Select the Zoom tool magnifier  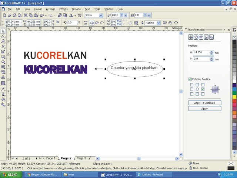click(x=3, y=41)
